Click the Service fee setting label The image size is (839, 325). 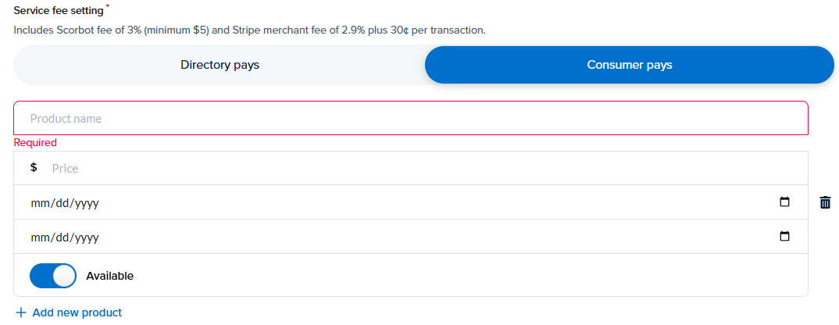(x=59, y=11)
